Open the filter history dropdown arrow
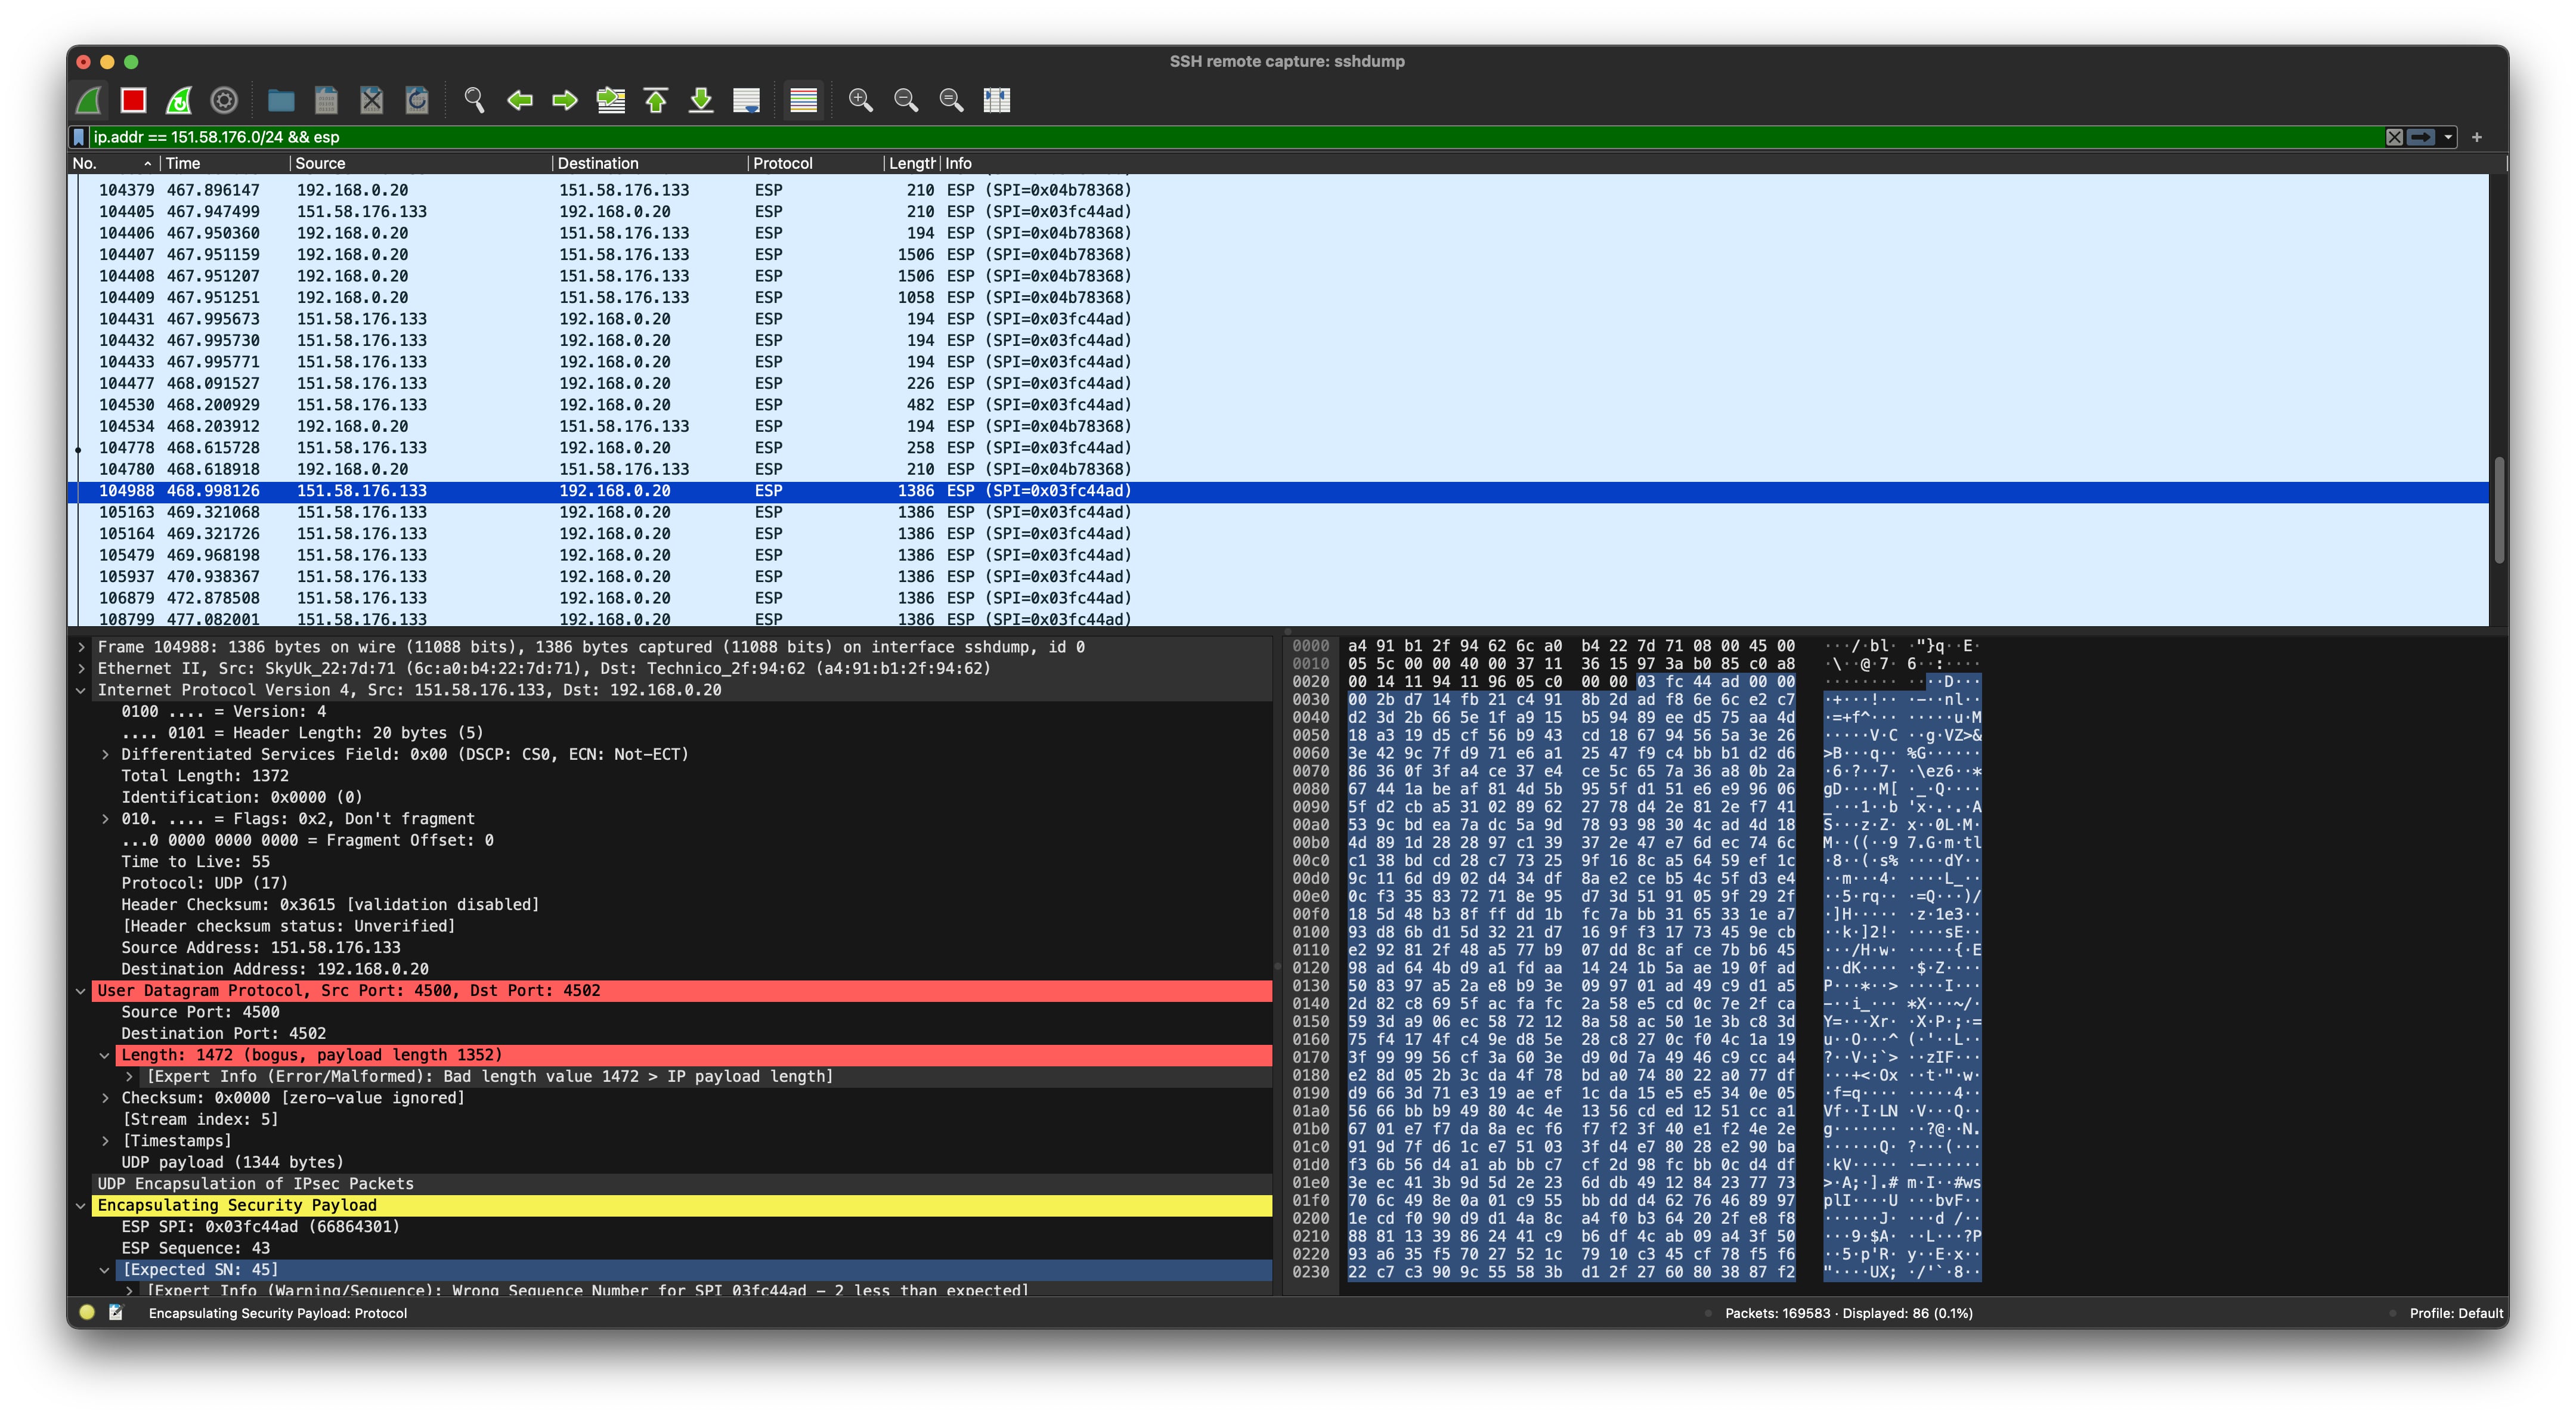 (2448, 137)
